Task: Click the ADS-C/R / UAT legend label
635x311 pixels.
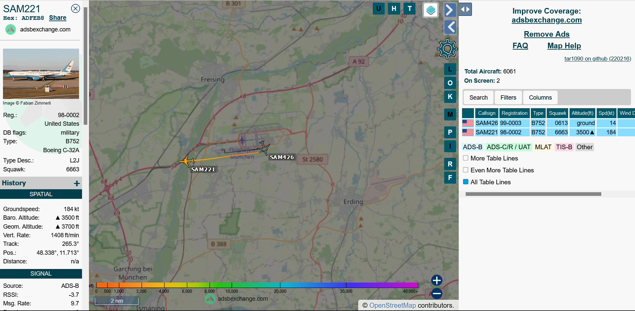Action: pyautogui.click(x=508, y=147)
